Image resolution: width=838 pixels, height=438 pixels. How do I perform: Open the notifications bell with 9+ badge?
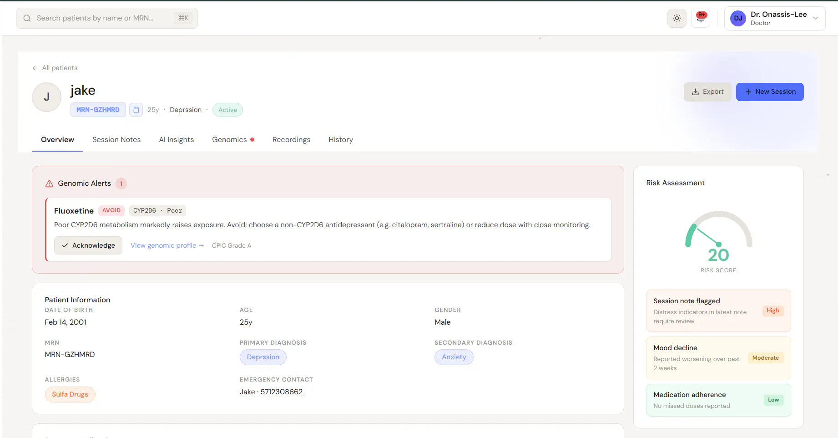click(701, 18)
